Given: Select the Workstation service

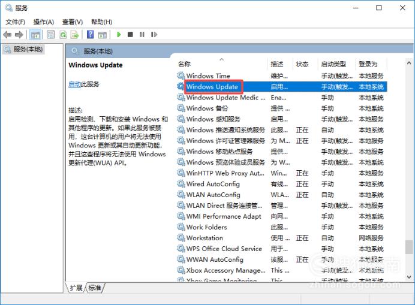Looking at the screenshot, I should tap(281, 238).
